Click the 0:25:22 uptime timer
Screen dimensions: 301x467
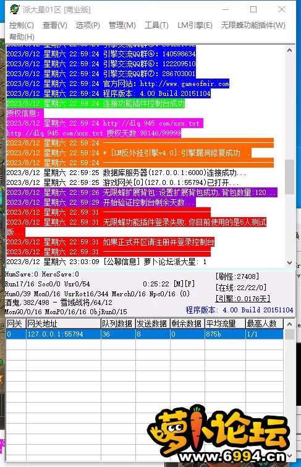point(156,284)
